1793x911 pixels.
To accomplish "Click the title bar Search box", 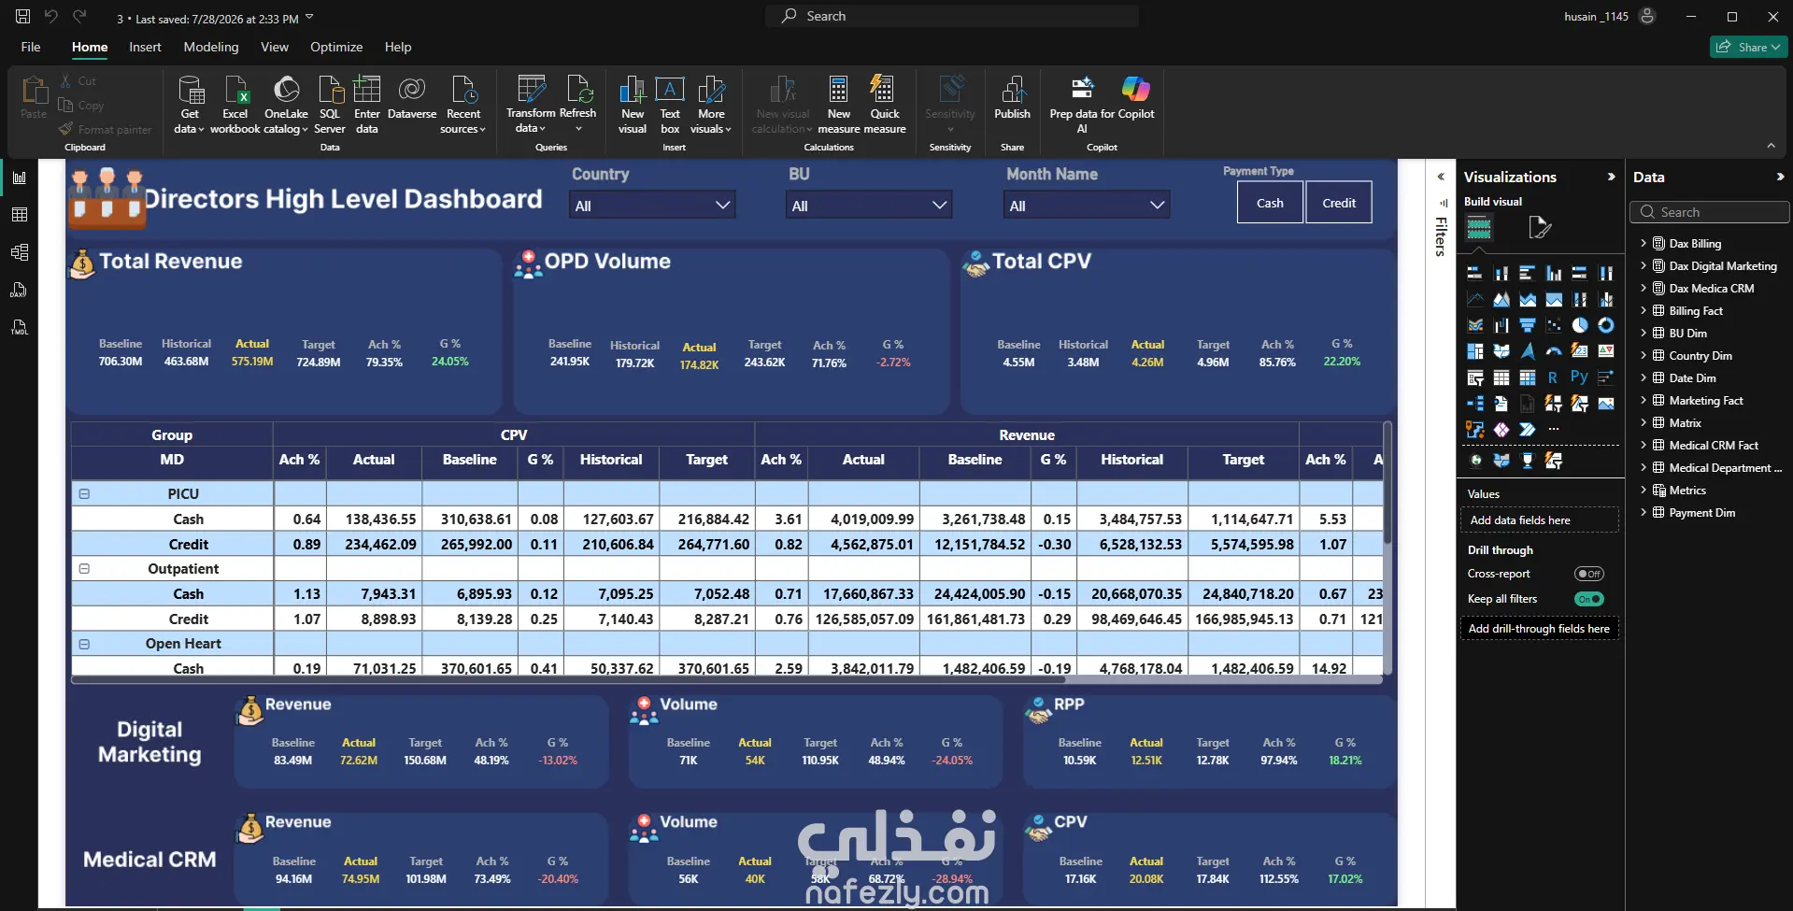I will click(x=952, y=16).
